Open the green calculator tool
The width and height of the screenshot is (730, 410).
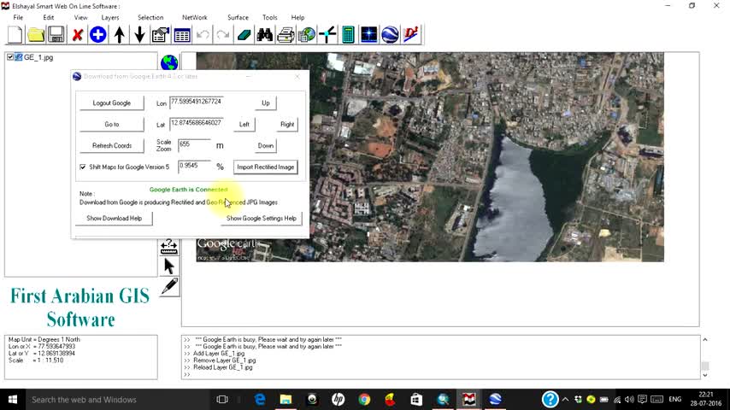[348, 35]
